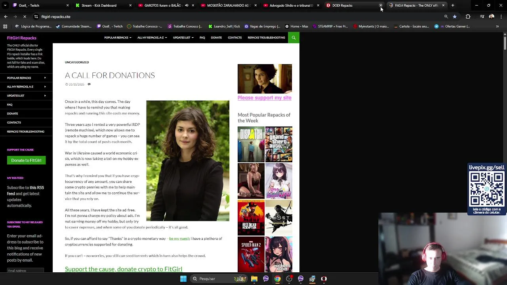Viewport: 507px width, 285px height.
Task: Open the comments bubble icon under post title
Action: coord(89,84)
